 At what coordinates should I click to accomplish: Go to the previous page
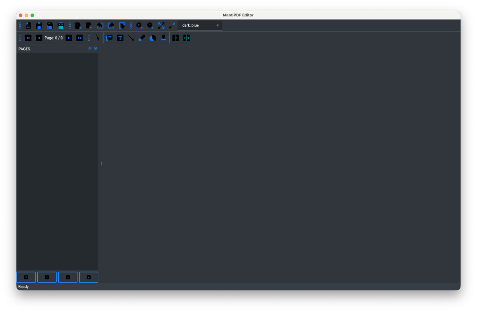(39, 38)
